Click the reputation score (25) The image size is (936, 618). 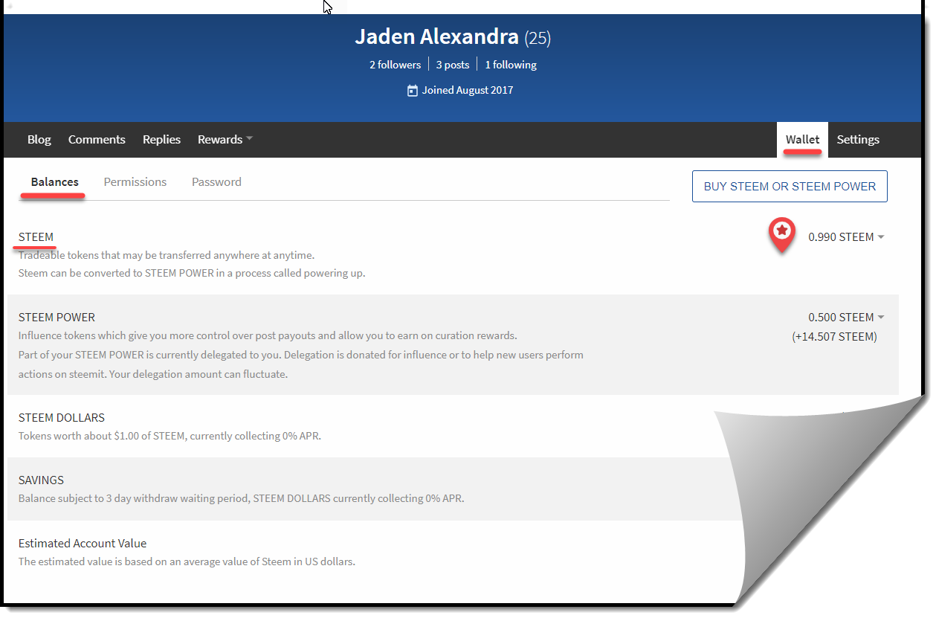point(538,38)
